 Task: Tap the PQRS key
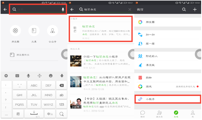[x=19, y=105]
